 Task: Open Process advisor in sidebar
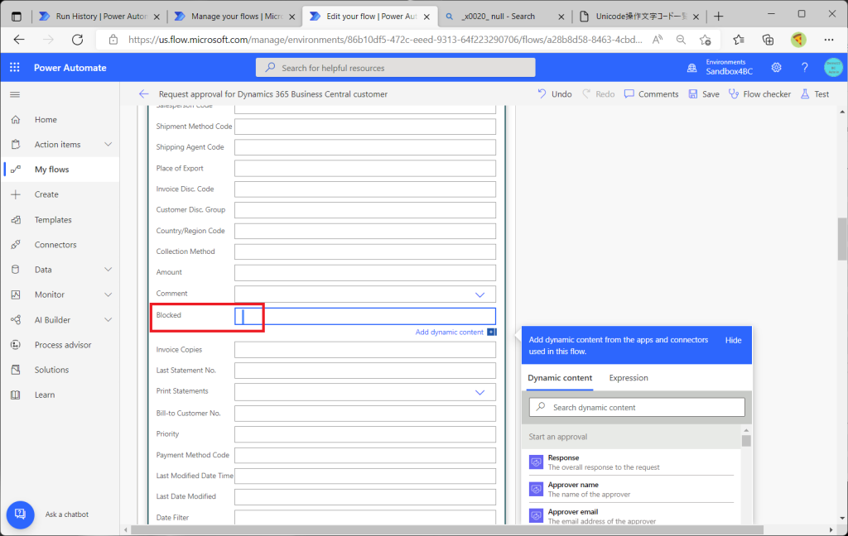[x=63, y=345]
